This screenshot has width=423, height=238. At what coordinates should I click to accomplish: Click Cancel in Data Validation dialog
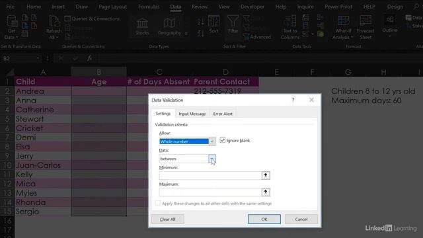[x=301, y=219]
